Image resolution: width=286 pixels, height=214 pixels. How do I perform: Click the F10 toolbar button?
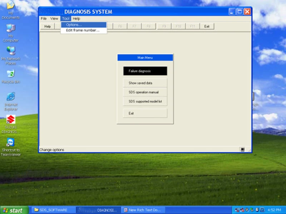(x=178, y=26)
